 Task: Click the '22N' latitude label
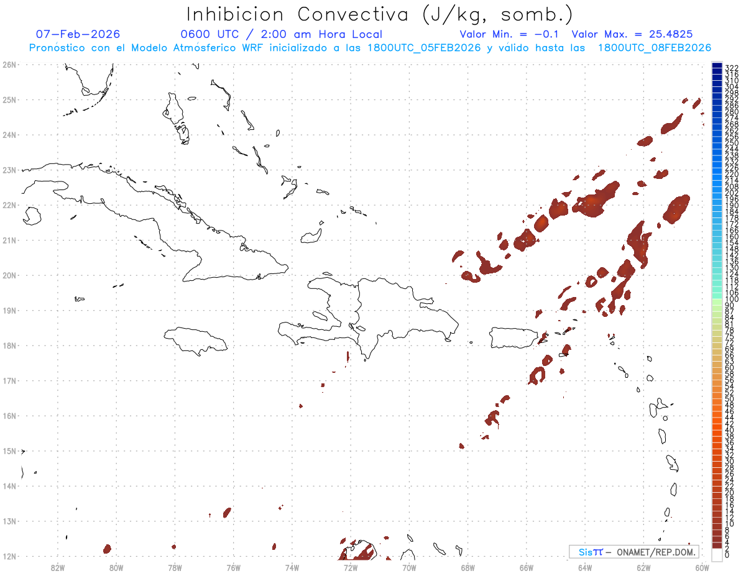click(x=9, y=205)
